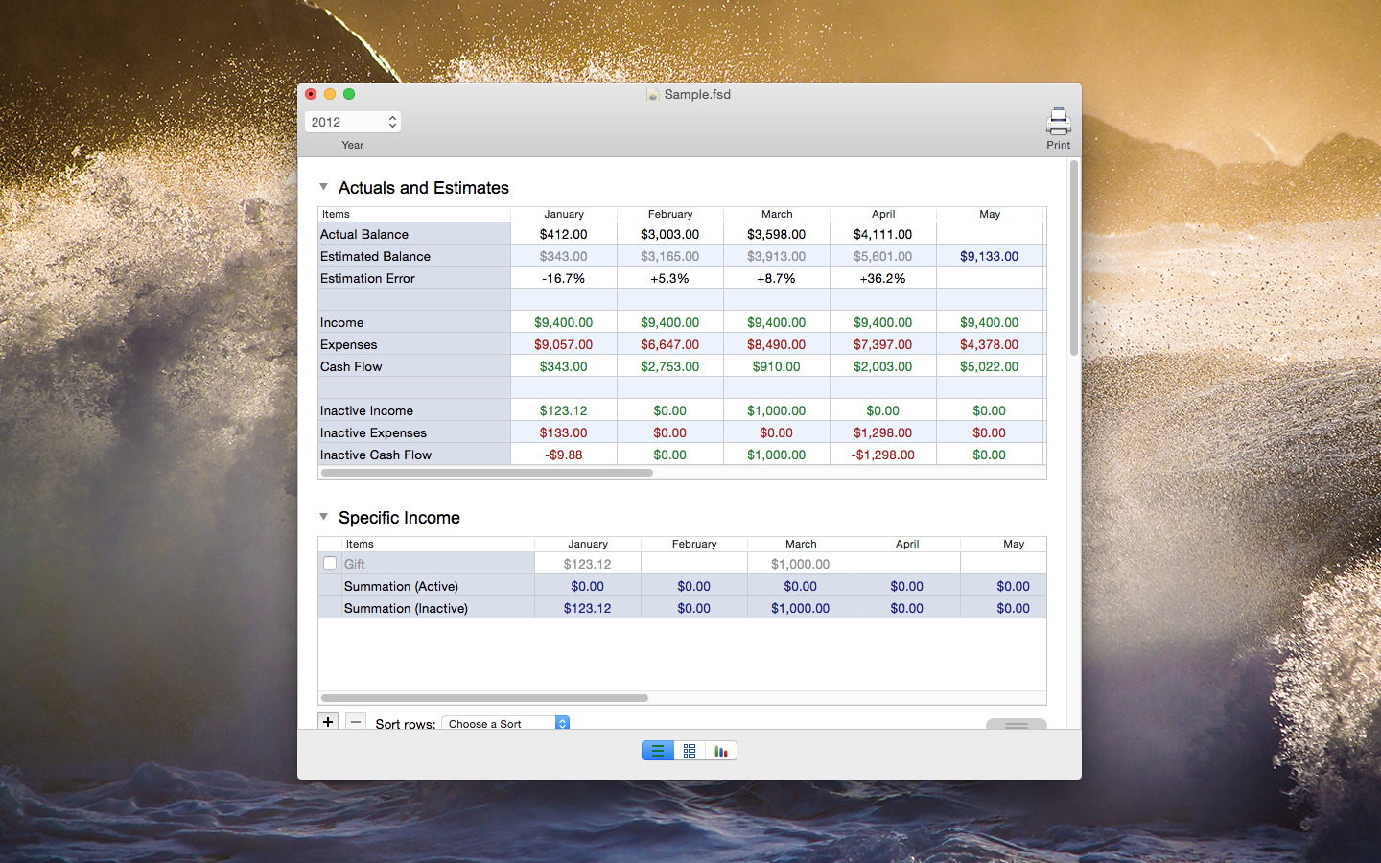Screen dimensions: 1381x863
Task: Collapse the Actuals and Estimates section
Action: (x=324, y=187)
